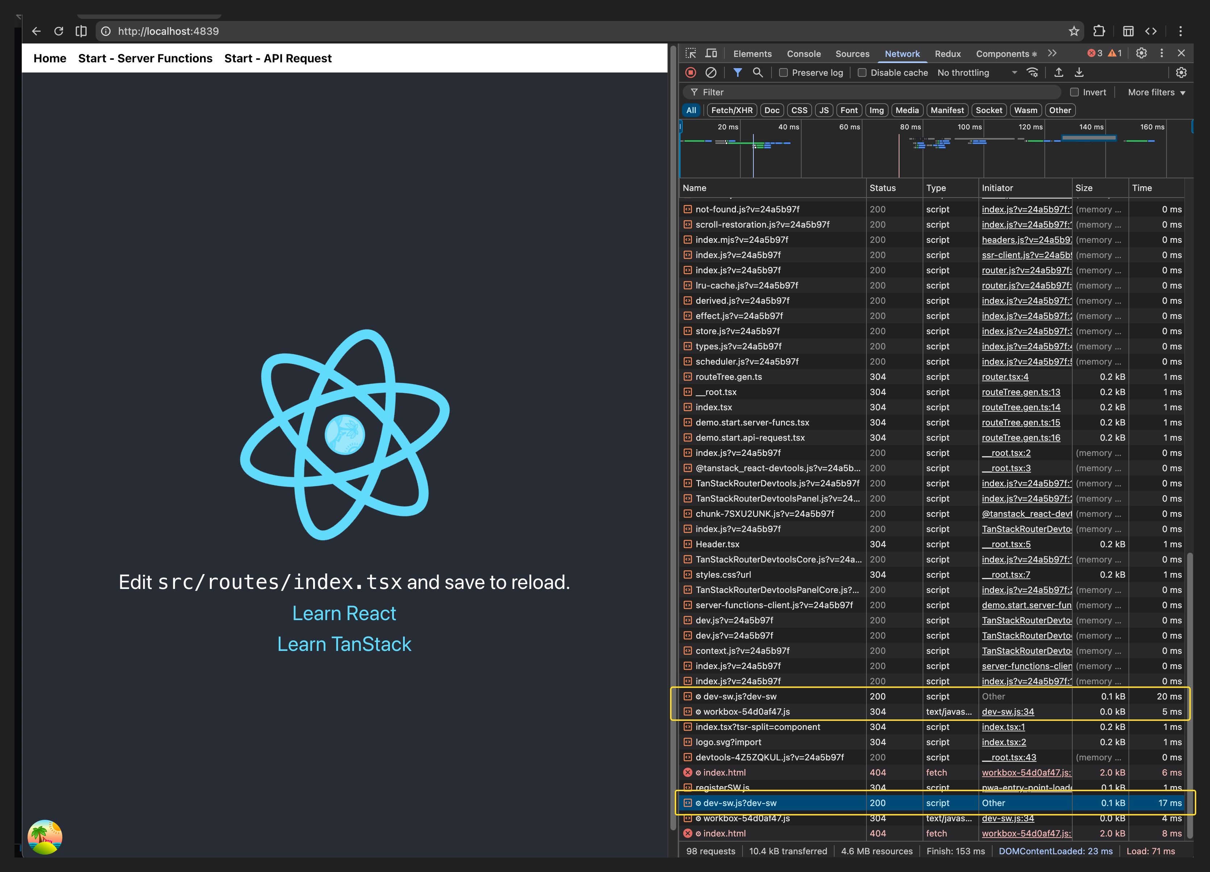Open network conditions wifi icon

click(1032, 72)
